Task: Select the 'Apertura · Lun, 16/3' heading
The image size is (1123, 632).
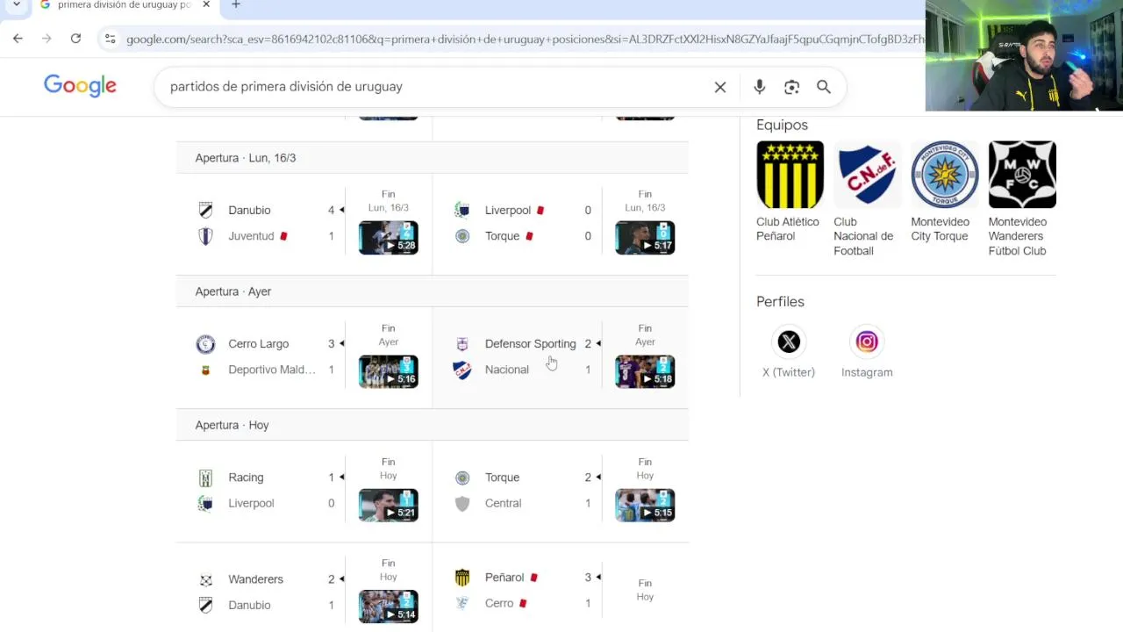Action: click(246, 158)
